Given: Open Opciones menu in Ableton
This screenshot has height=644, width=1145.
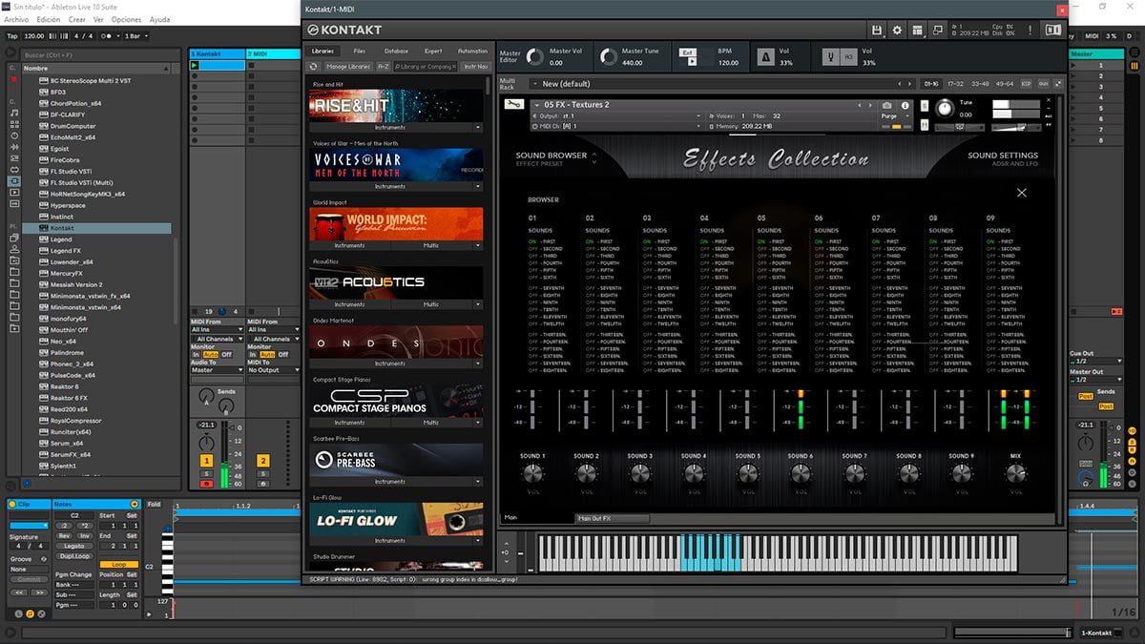Looking at the screenshot, I should 127,19.
